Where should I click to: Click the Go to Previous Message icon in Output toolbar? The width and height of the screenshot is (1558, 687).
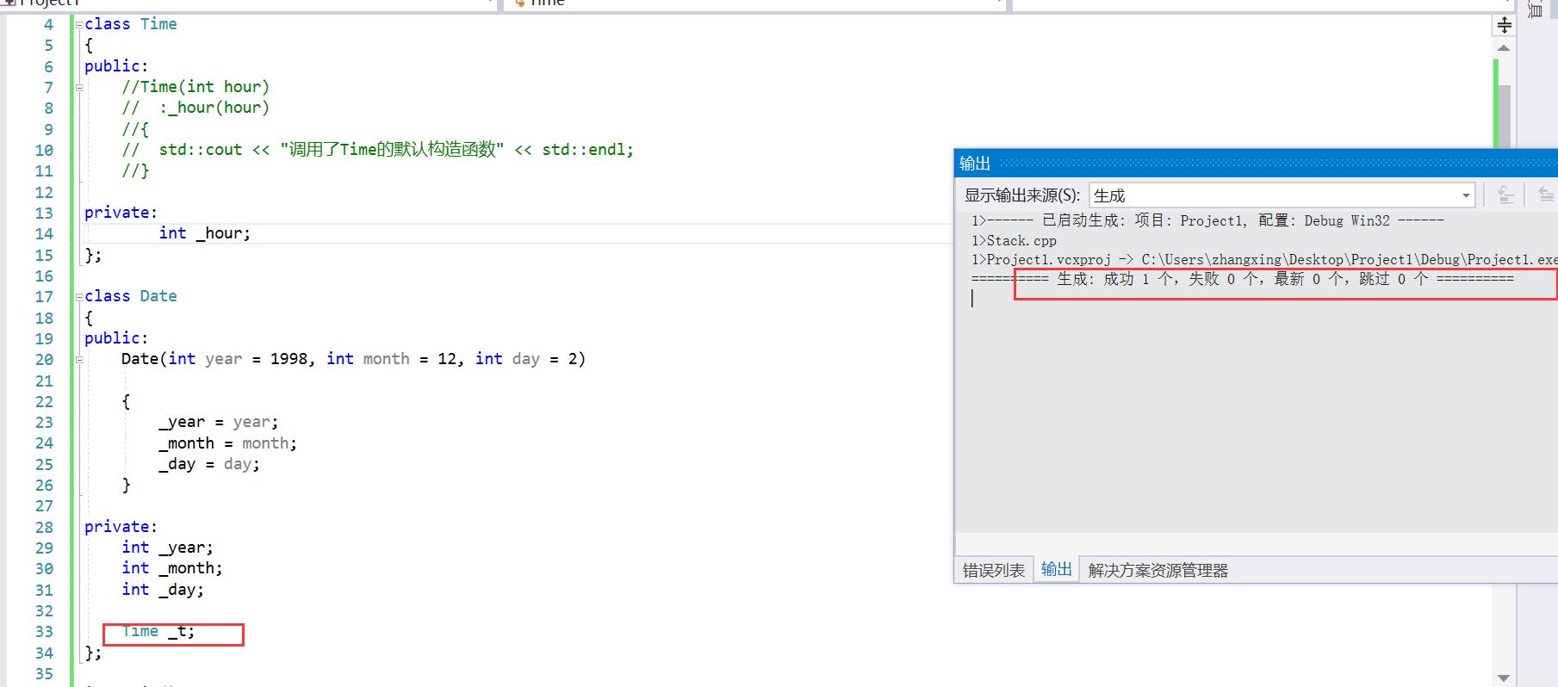point(1546,195)
